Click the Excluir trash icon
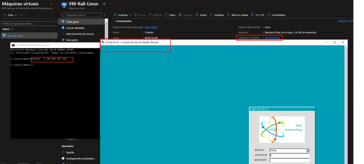Image resolution: width=364 pixels, height=164 pixels. [197, 15]
